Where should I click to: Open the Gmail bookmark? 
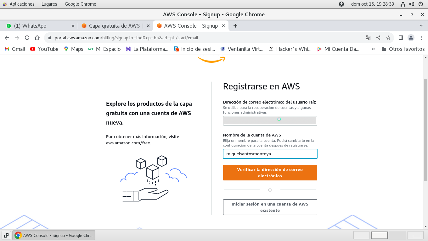pyautogui.click(x=15, y=49)
